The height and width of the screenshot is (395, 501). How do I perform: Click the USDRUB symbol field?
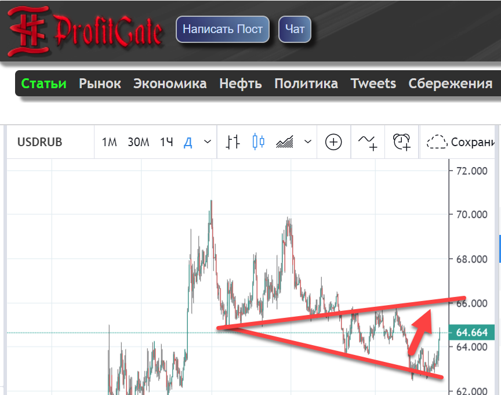(x=40, y=142)
